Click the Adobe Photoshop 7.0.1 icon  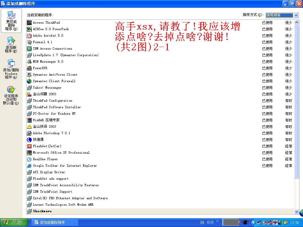click(x=29, y=133)
